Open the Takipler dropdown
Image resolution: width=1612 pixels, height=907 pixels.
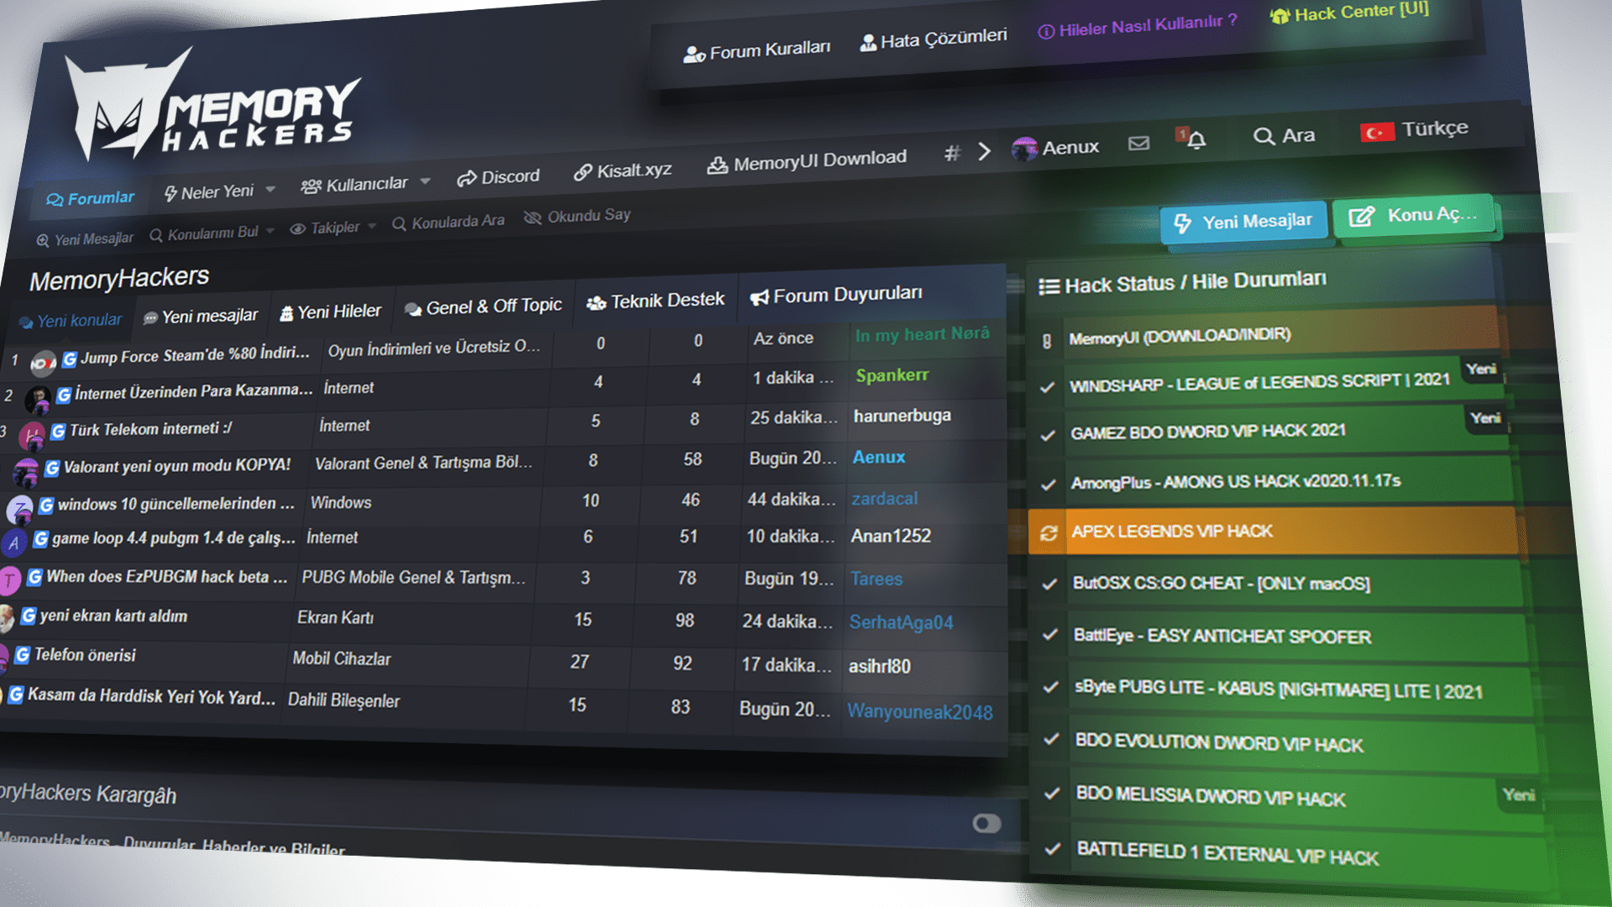point(332,228)
